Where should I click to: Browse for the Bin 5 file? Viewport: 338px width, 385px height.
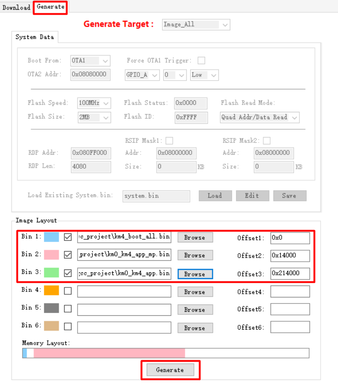coord(195,310)
